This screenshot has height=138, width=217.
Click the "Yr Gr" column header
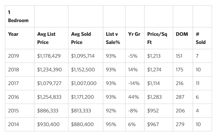tap(134, 34)
